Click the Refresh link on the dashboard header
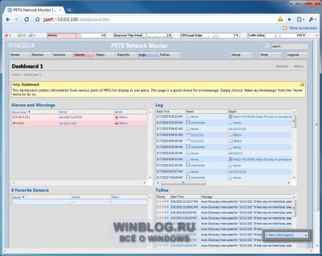The image size is (322, 256). 282,66
